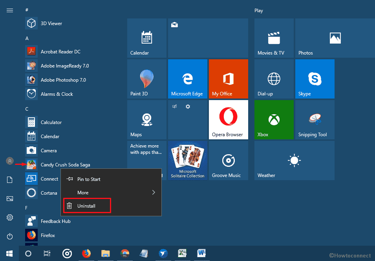The height and width of the screenshot is (261, 375).
Task: Open Documents from the Start rail
Action: (x=10, y=180)
